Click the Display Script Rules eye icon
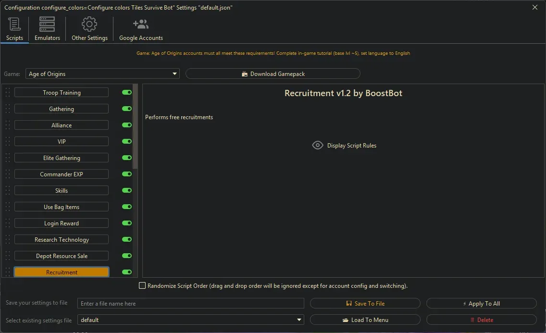Screen dimensions: 546x333 pos(317,145)
